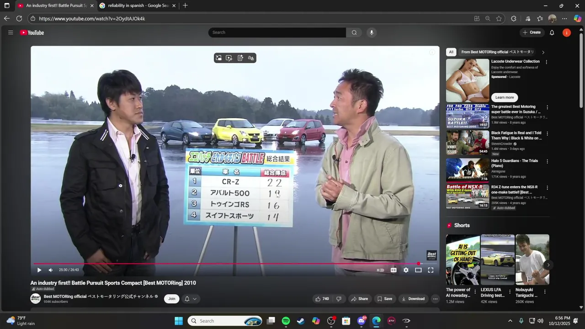The height and width of the screenshot is (329, 585).
Task: Open the YouTube account avatar menu
Action: [x=567, y=32]
